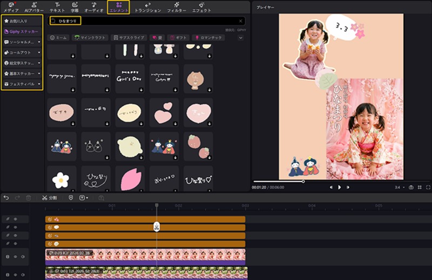
Task: Step forward one frame in player
Action: 348,188
